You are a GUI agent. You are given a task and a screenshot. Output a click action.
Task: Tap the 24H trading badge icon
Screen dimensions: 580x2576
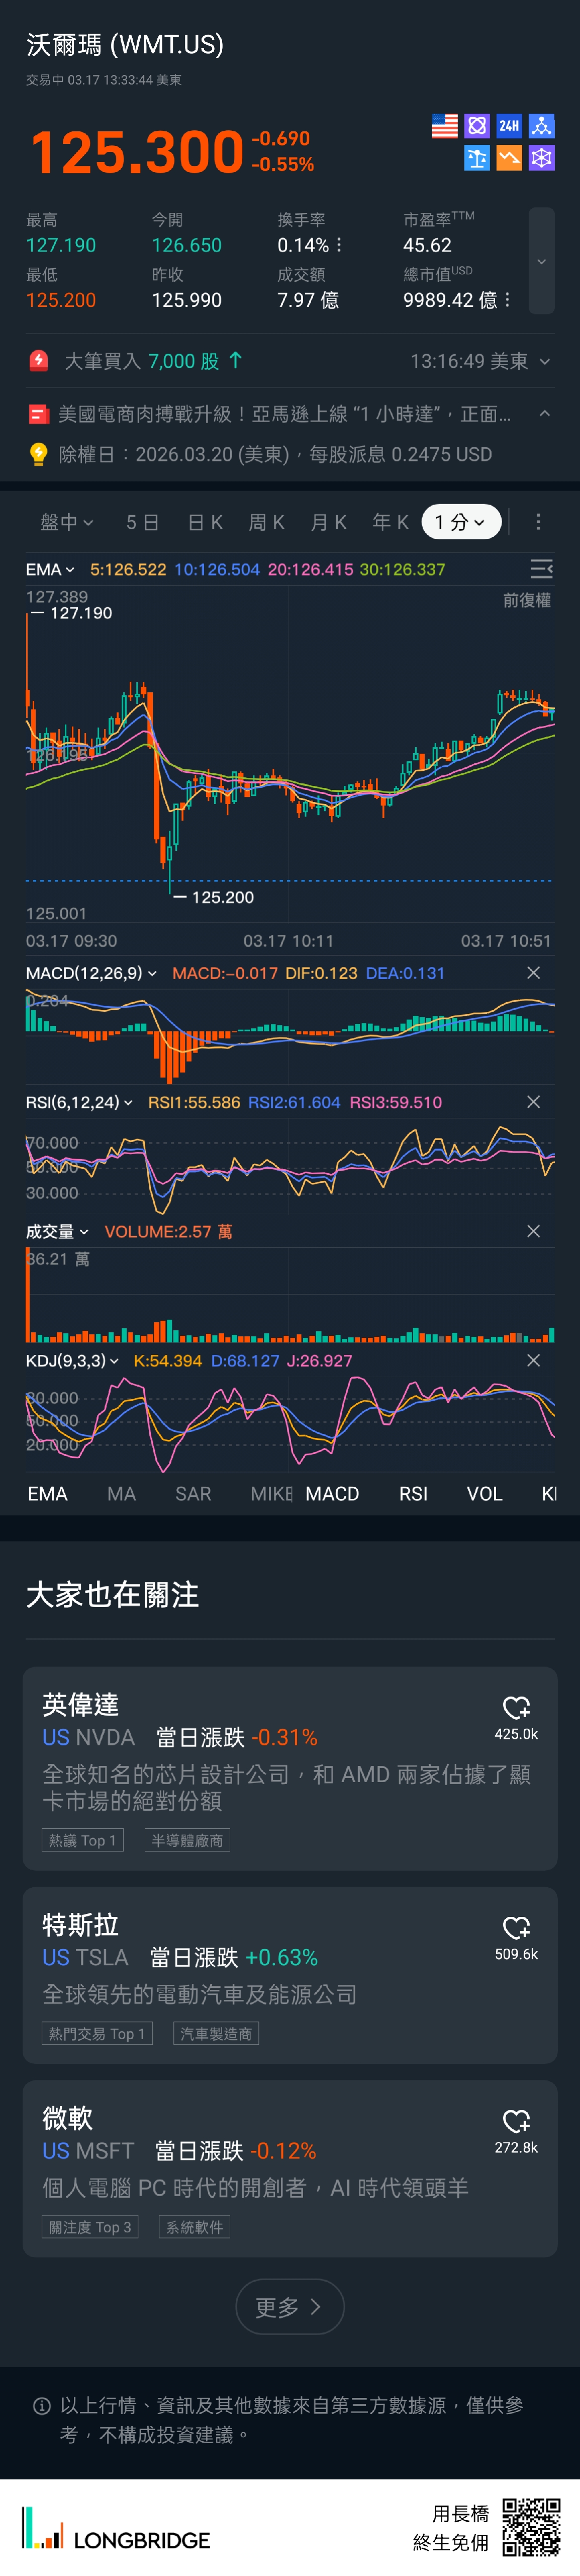pyautogui.click(x=509, y=126)
